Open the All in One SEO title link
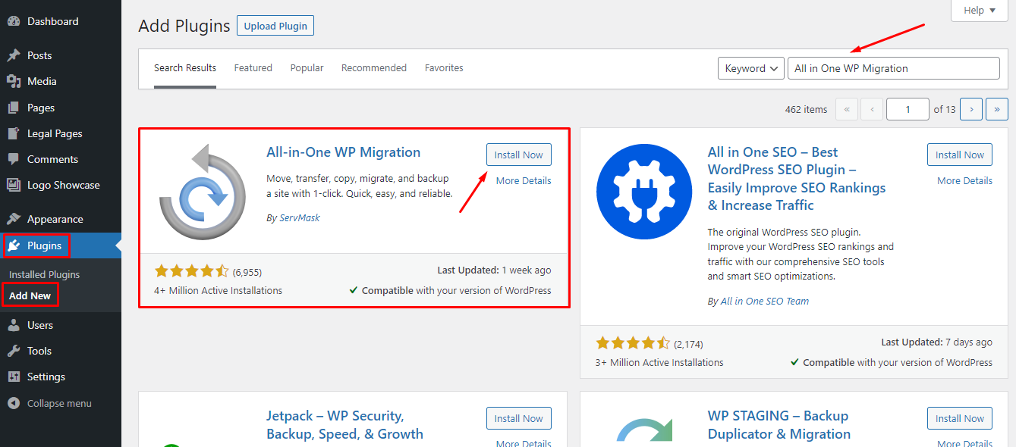This screenshot has height=447, width=1016. [x=797, y=179]
